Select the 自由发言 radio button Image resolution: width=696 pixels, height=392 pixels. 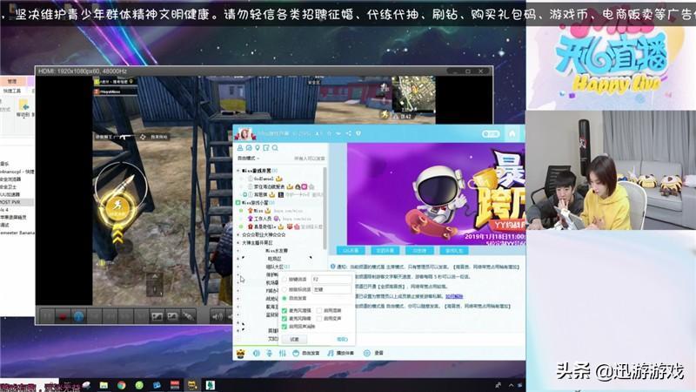pyautogui.click(x=284, y=298)
